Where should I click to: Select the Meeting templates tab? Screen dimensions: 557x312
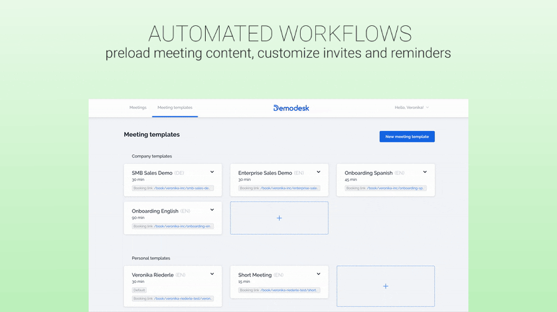click(175, 108)
